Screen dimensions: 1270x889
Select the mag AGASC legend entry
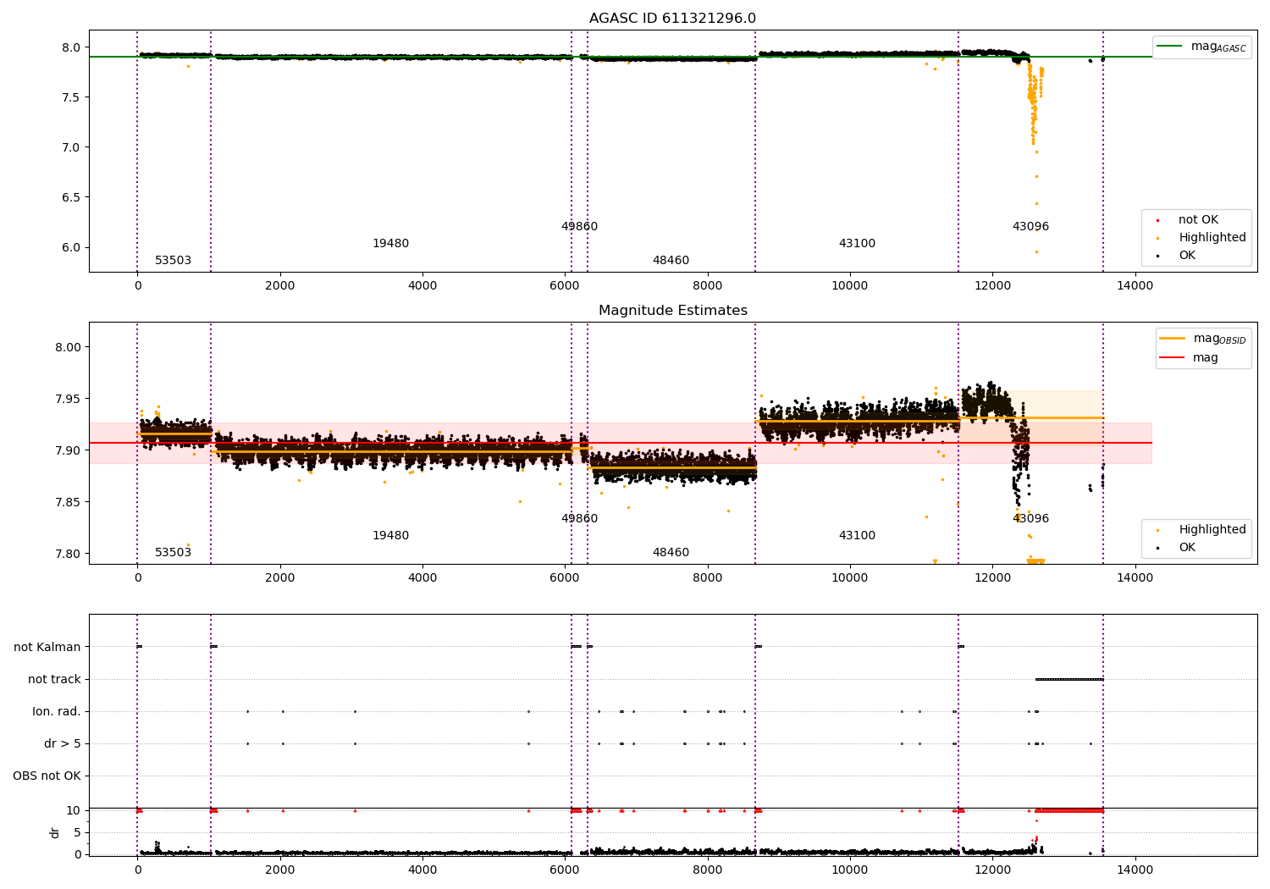click(x=1201, y=47)
